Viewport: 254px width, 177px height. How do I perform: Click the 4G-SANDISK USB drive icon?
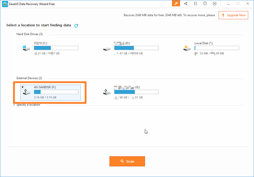tap(26, 92)
